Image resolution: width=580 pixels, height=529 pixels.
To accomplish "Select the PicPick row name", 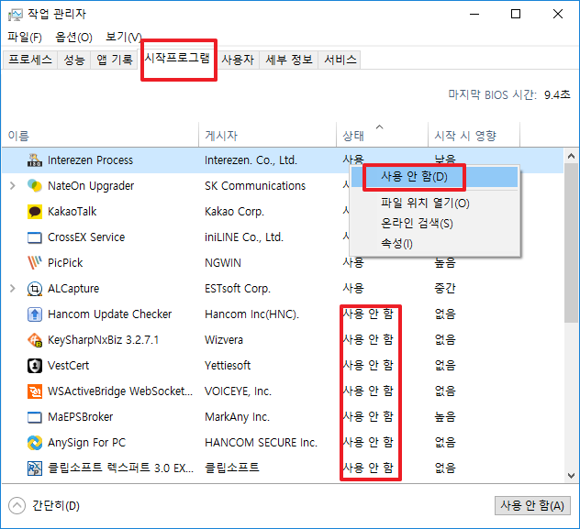I will tap(65, 262).
